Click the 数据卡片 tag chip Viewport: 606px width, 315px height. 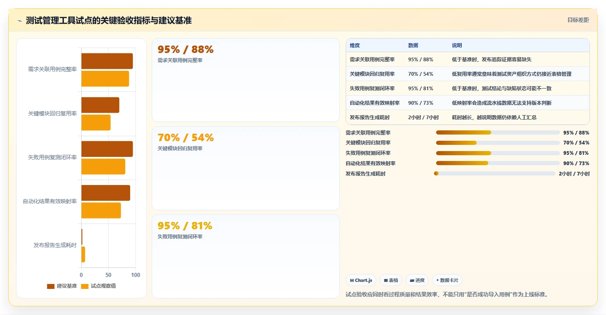click(447, 280)
